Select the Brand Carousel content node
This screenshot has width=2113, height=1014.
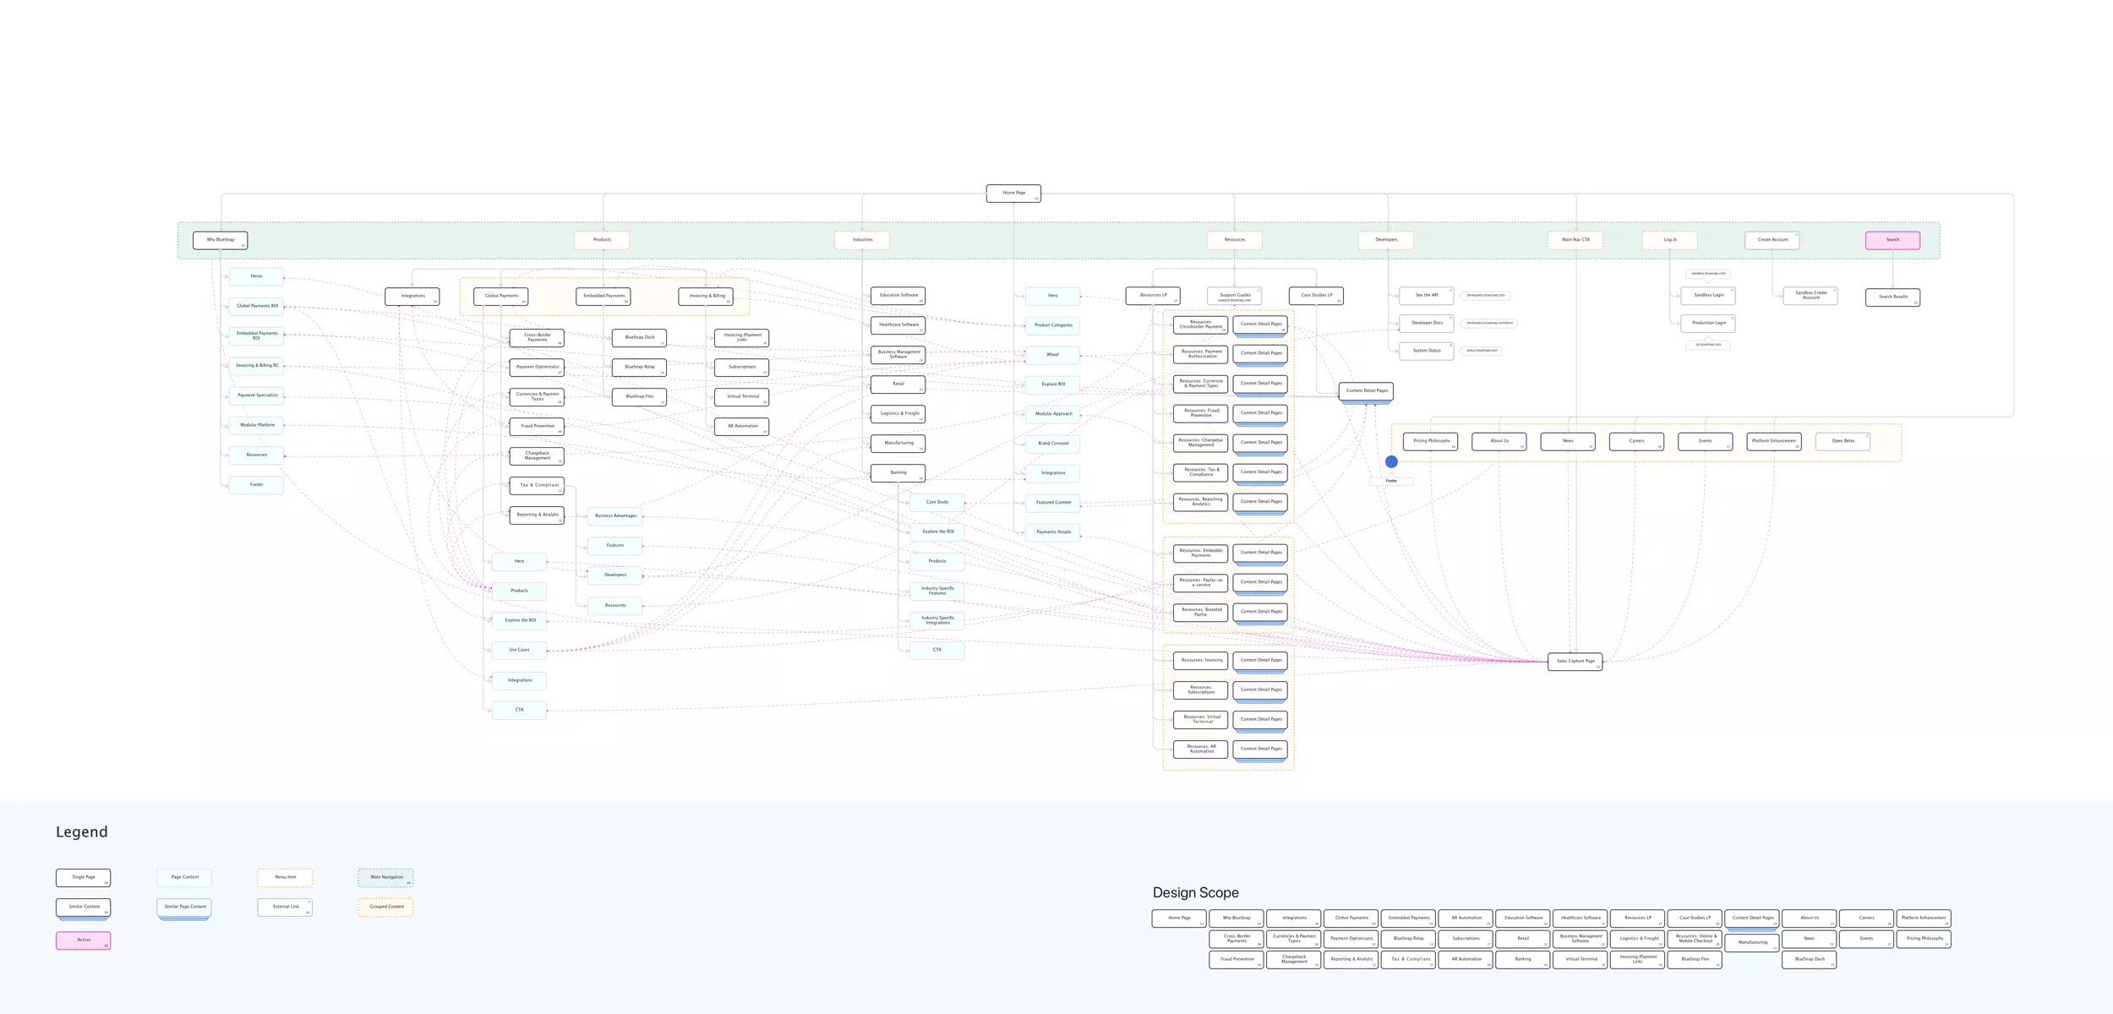[x=1052, y=444]
